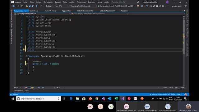Click the feedback icon next to Live Share
Viewport: 199px width, 112px height.
(186, 6)
